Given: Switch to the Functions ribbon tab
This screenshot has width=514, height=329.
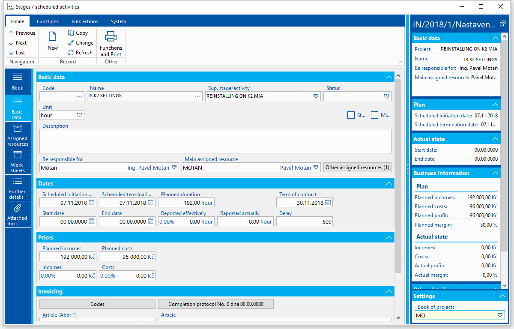Looking at the screenshot, I should click(x=48, y=21).
